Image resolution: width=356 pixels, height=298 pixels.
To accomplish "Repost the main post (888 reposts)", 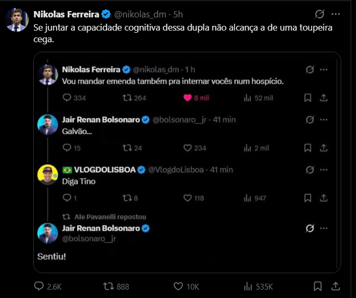I will 108,286.
